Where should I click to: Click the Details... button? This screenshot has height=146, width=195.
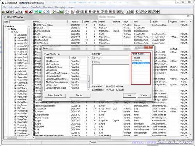point(80,96)
